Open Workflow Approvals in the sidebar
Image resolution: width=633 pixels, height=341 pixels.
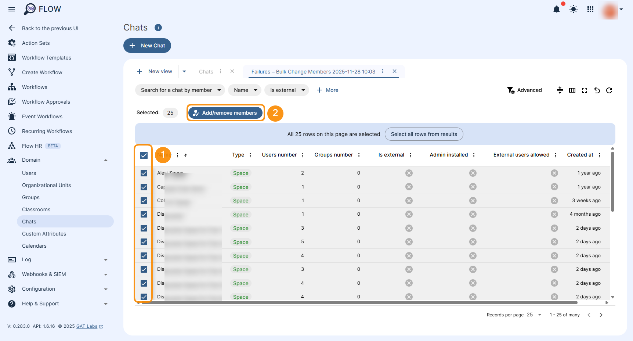(46, 102)
